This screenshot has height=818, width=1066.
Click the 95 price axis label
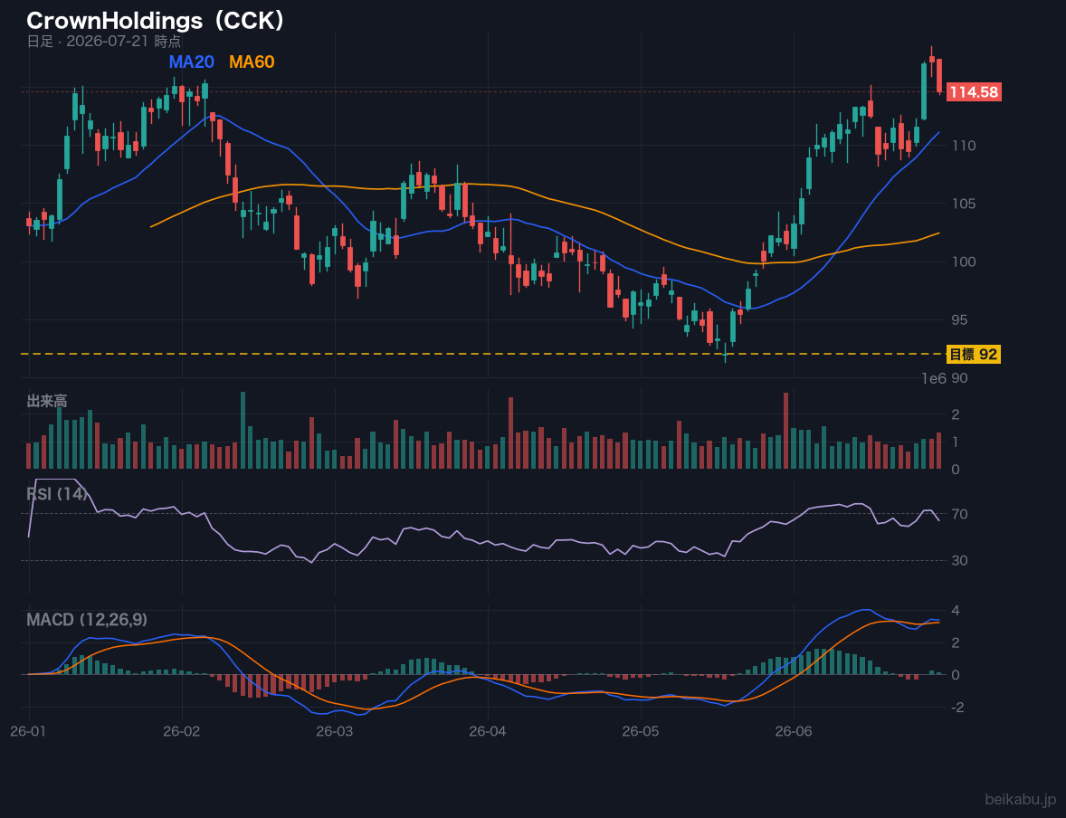click(959, 319)
